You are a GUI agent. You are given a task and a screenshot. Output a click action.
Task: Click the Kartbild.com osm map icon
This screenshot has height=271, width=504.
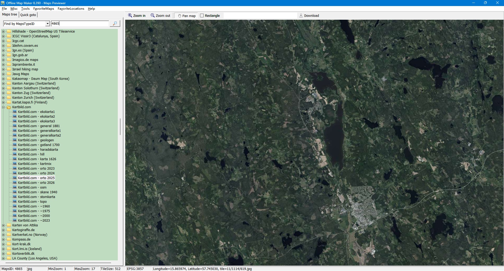(x=15, y=187)
